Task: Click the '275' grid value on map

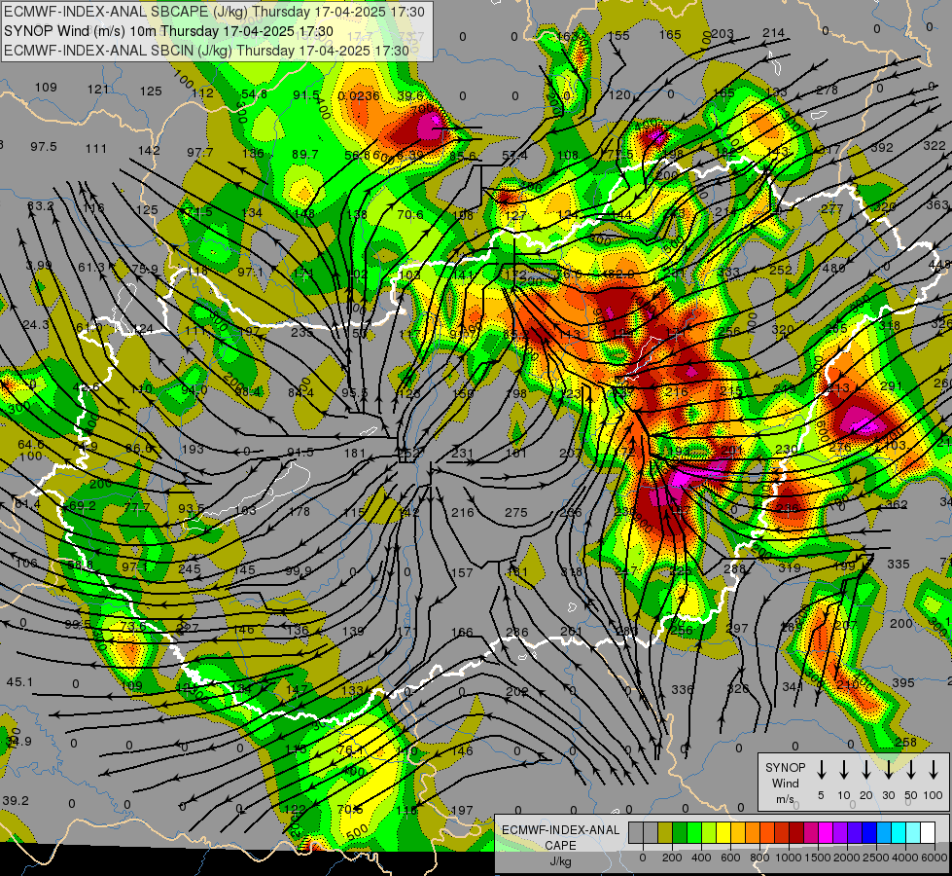Action: pos(516,513)
